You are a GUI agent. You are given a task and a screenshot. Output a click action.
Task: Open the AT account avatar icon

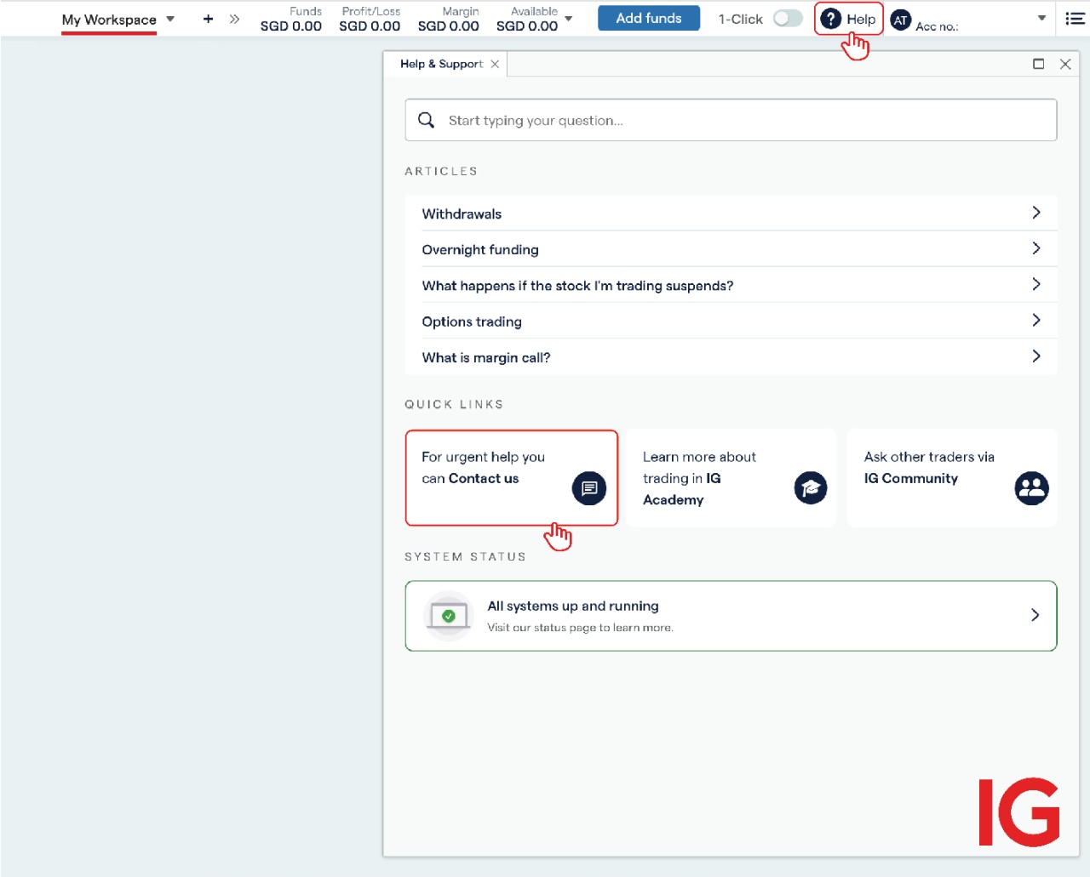coord(900,20)
